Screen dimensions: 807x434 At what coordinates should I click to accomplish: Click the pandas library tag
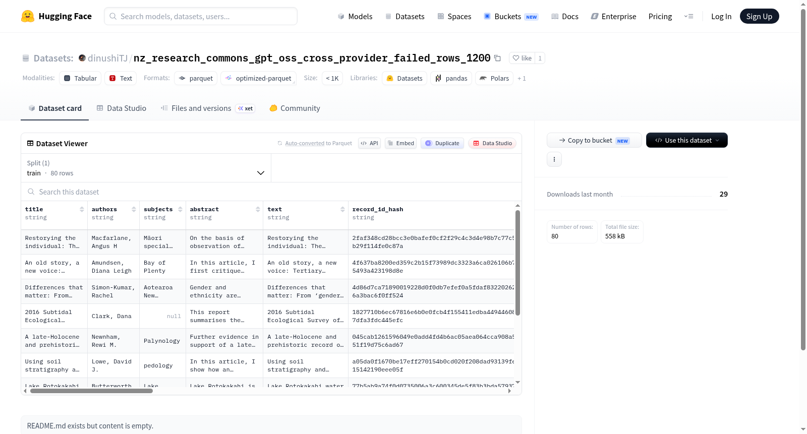(x=451, y=78)
